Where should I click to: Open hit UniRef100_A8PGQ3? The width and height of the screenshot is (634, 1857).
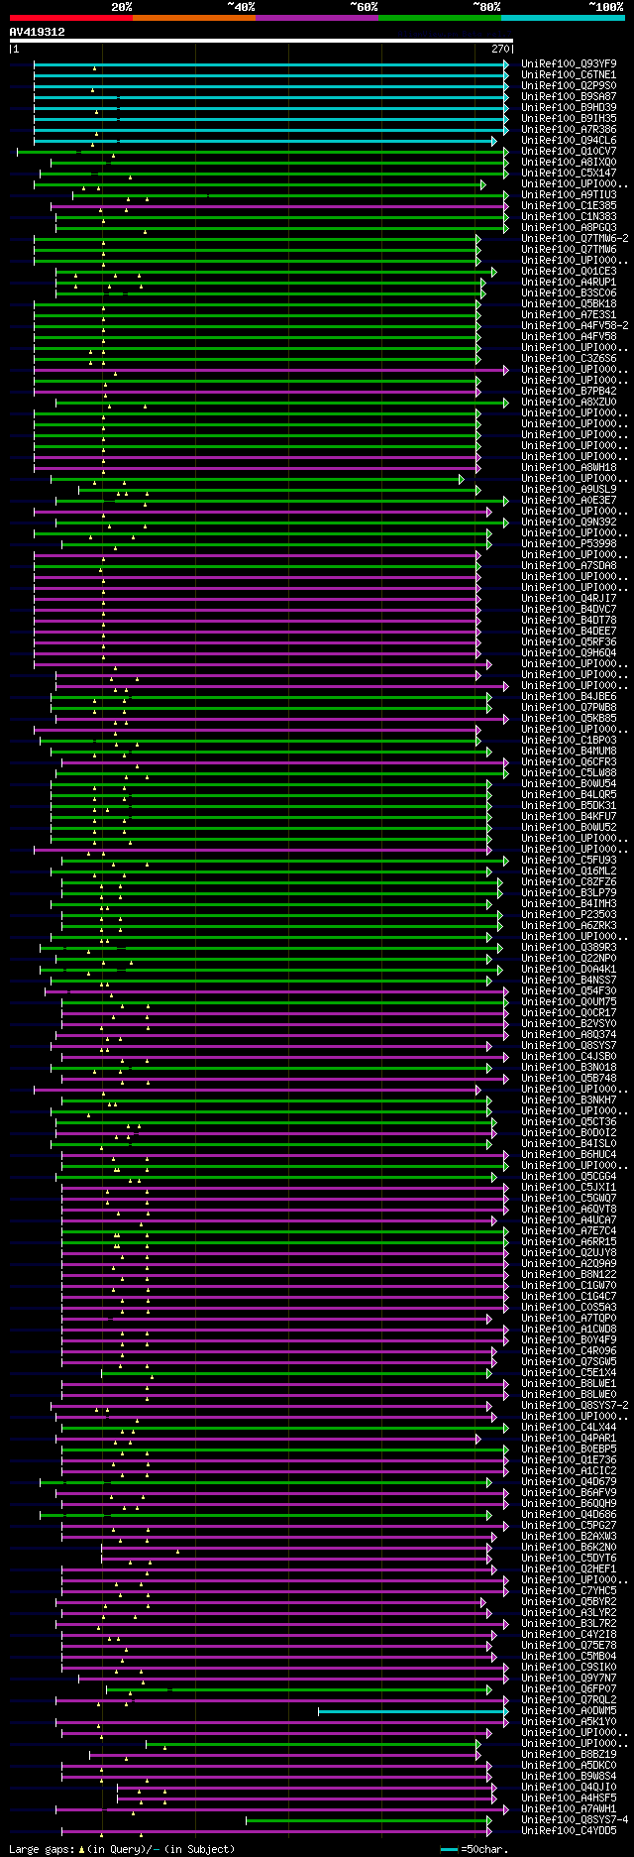569,227
